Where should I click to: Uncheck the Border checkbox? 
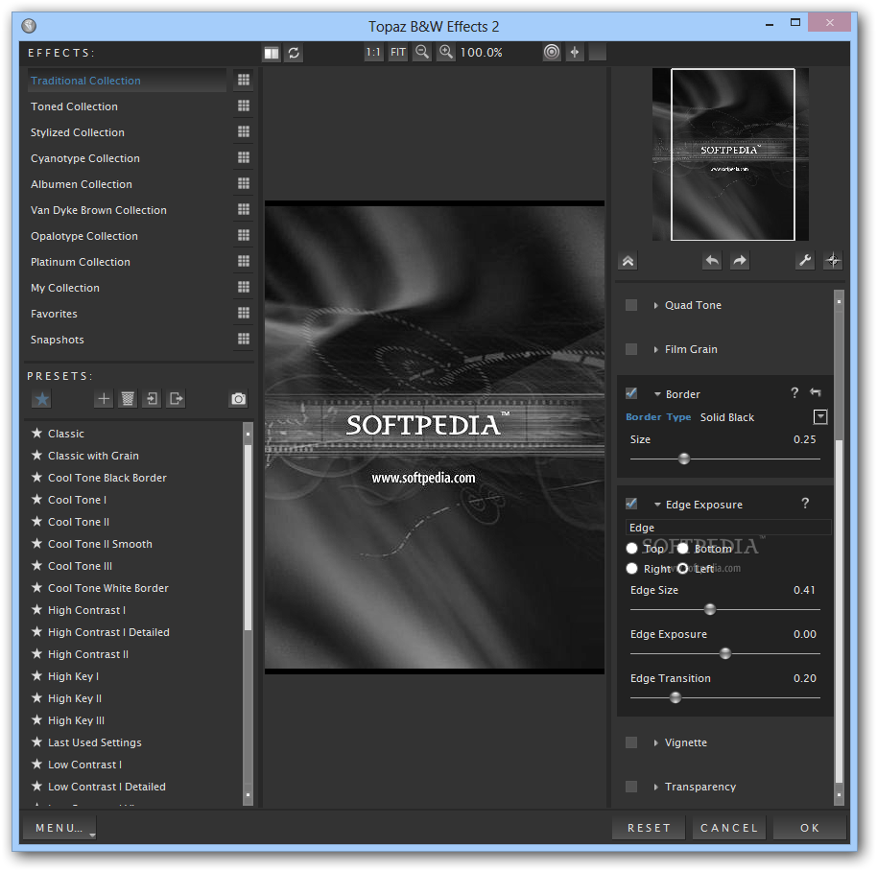coord(631,393)
